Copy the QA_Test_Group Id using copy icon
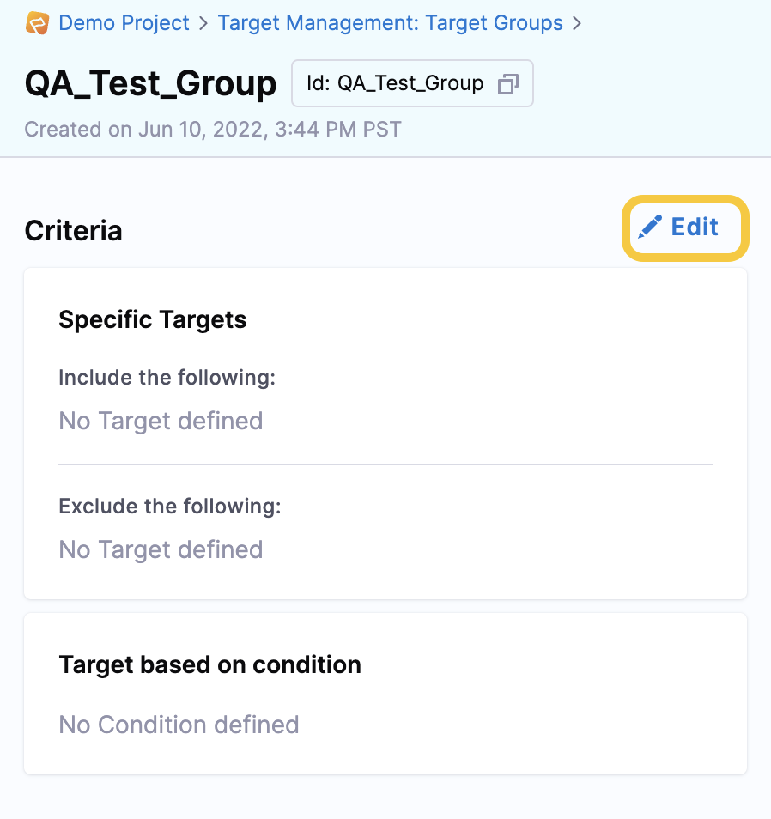 point(509,83)
